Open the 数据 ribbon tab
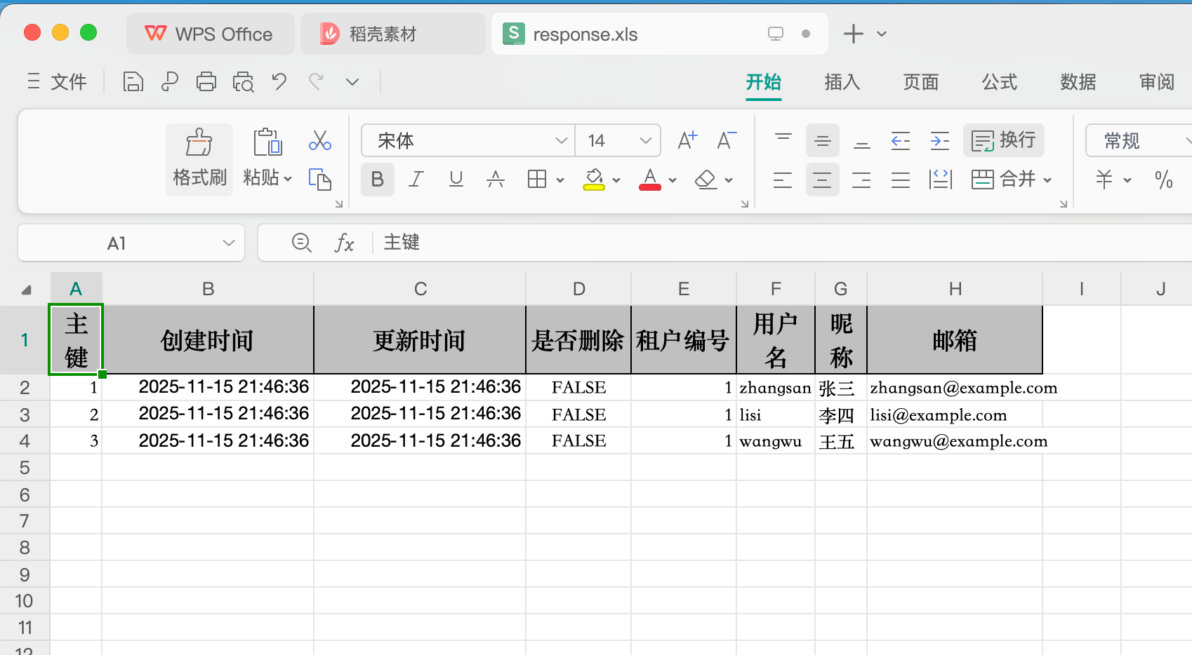Viewport: 1192px width, 655px height. (1078, 82)
